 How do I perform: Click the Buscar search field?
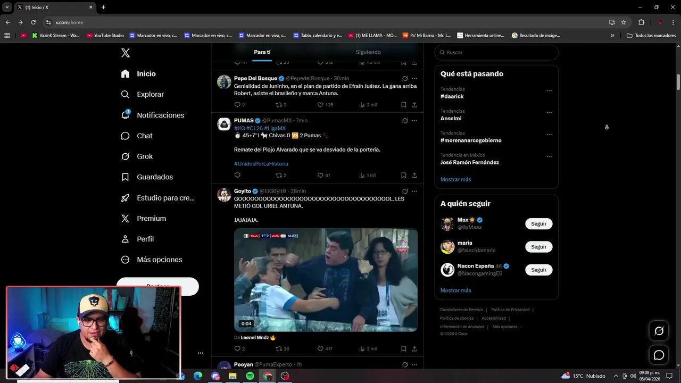click(496, 53)
